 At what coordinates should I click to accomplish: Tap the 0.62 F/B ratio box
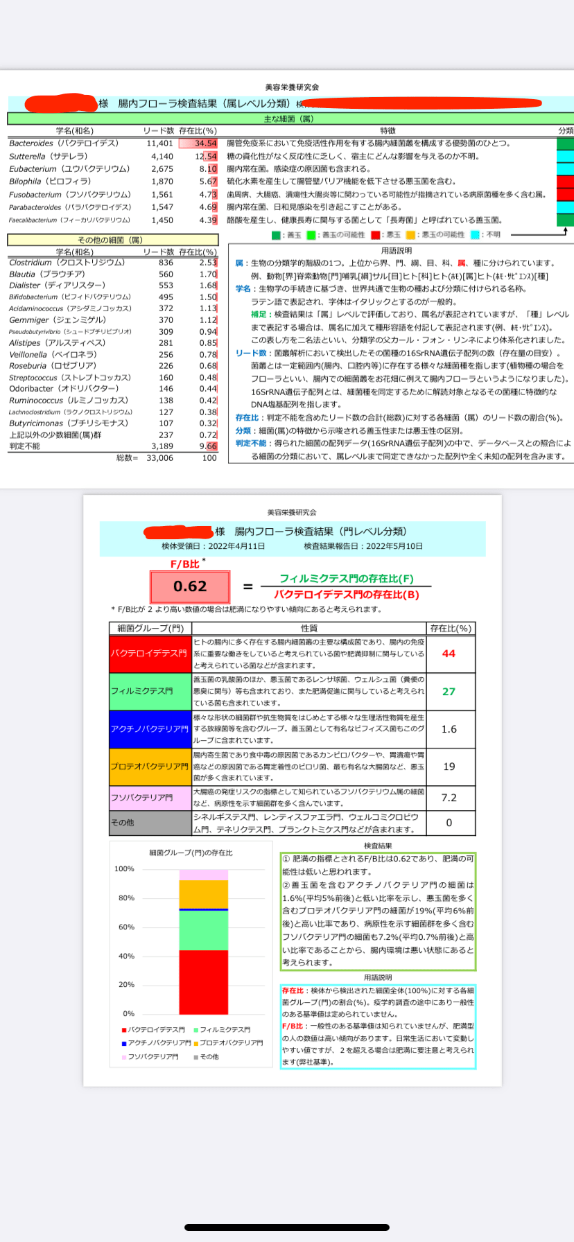pyautogui.click(x=190, y=586)
